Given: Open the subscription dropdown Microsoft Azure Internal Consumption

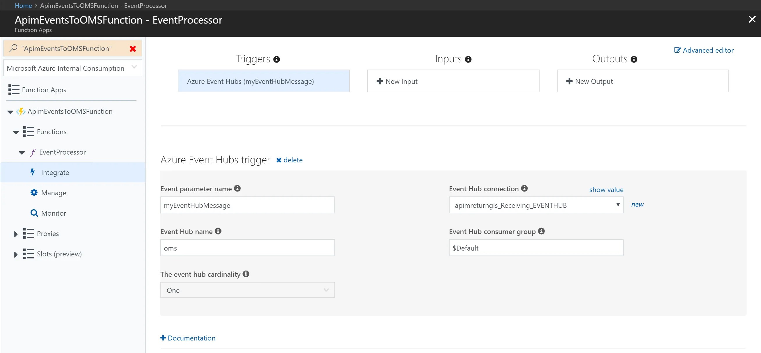Looking at the screenshot, I should (73, 68).
